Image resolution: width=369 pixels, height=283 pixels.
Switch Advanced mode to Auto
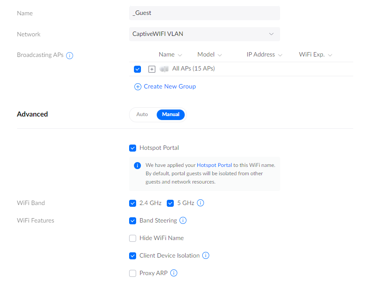[x=142, y=114]
